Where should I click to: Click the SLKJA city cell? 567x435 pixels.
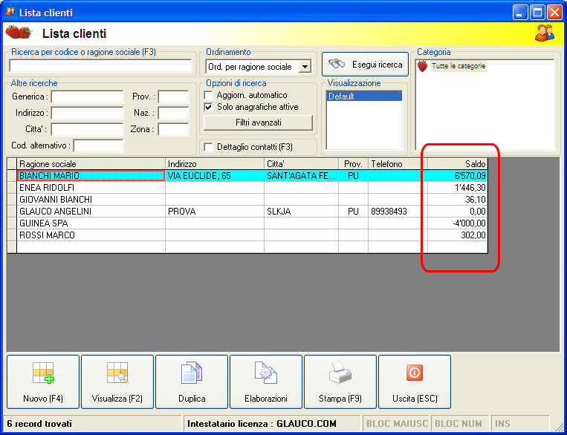click(302, 212)
